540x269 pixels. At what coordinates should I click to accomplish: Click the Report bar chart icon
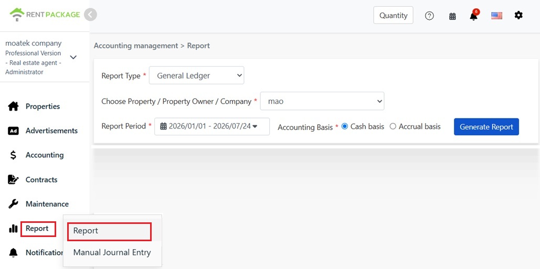pyautogui.click(x=13, y=229)
